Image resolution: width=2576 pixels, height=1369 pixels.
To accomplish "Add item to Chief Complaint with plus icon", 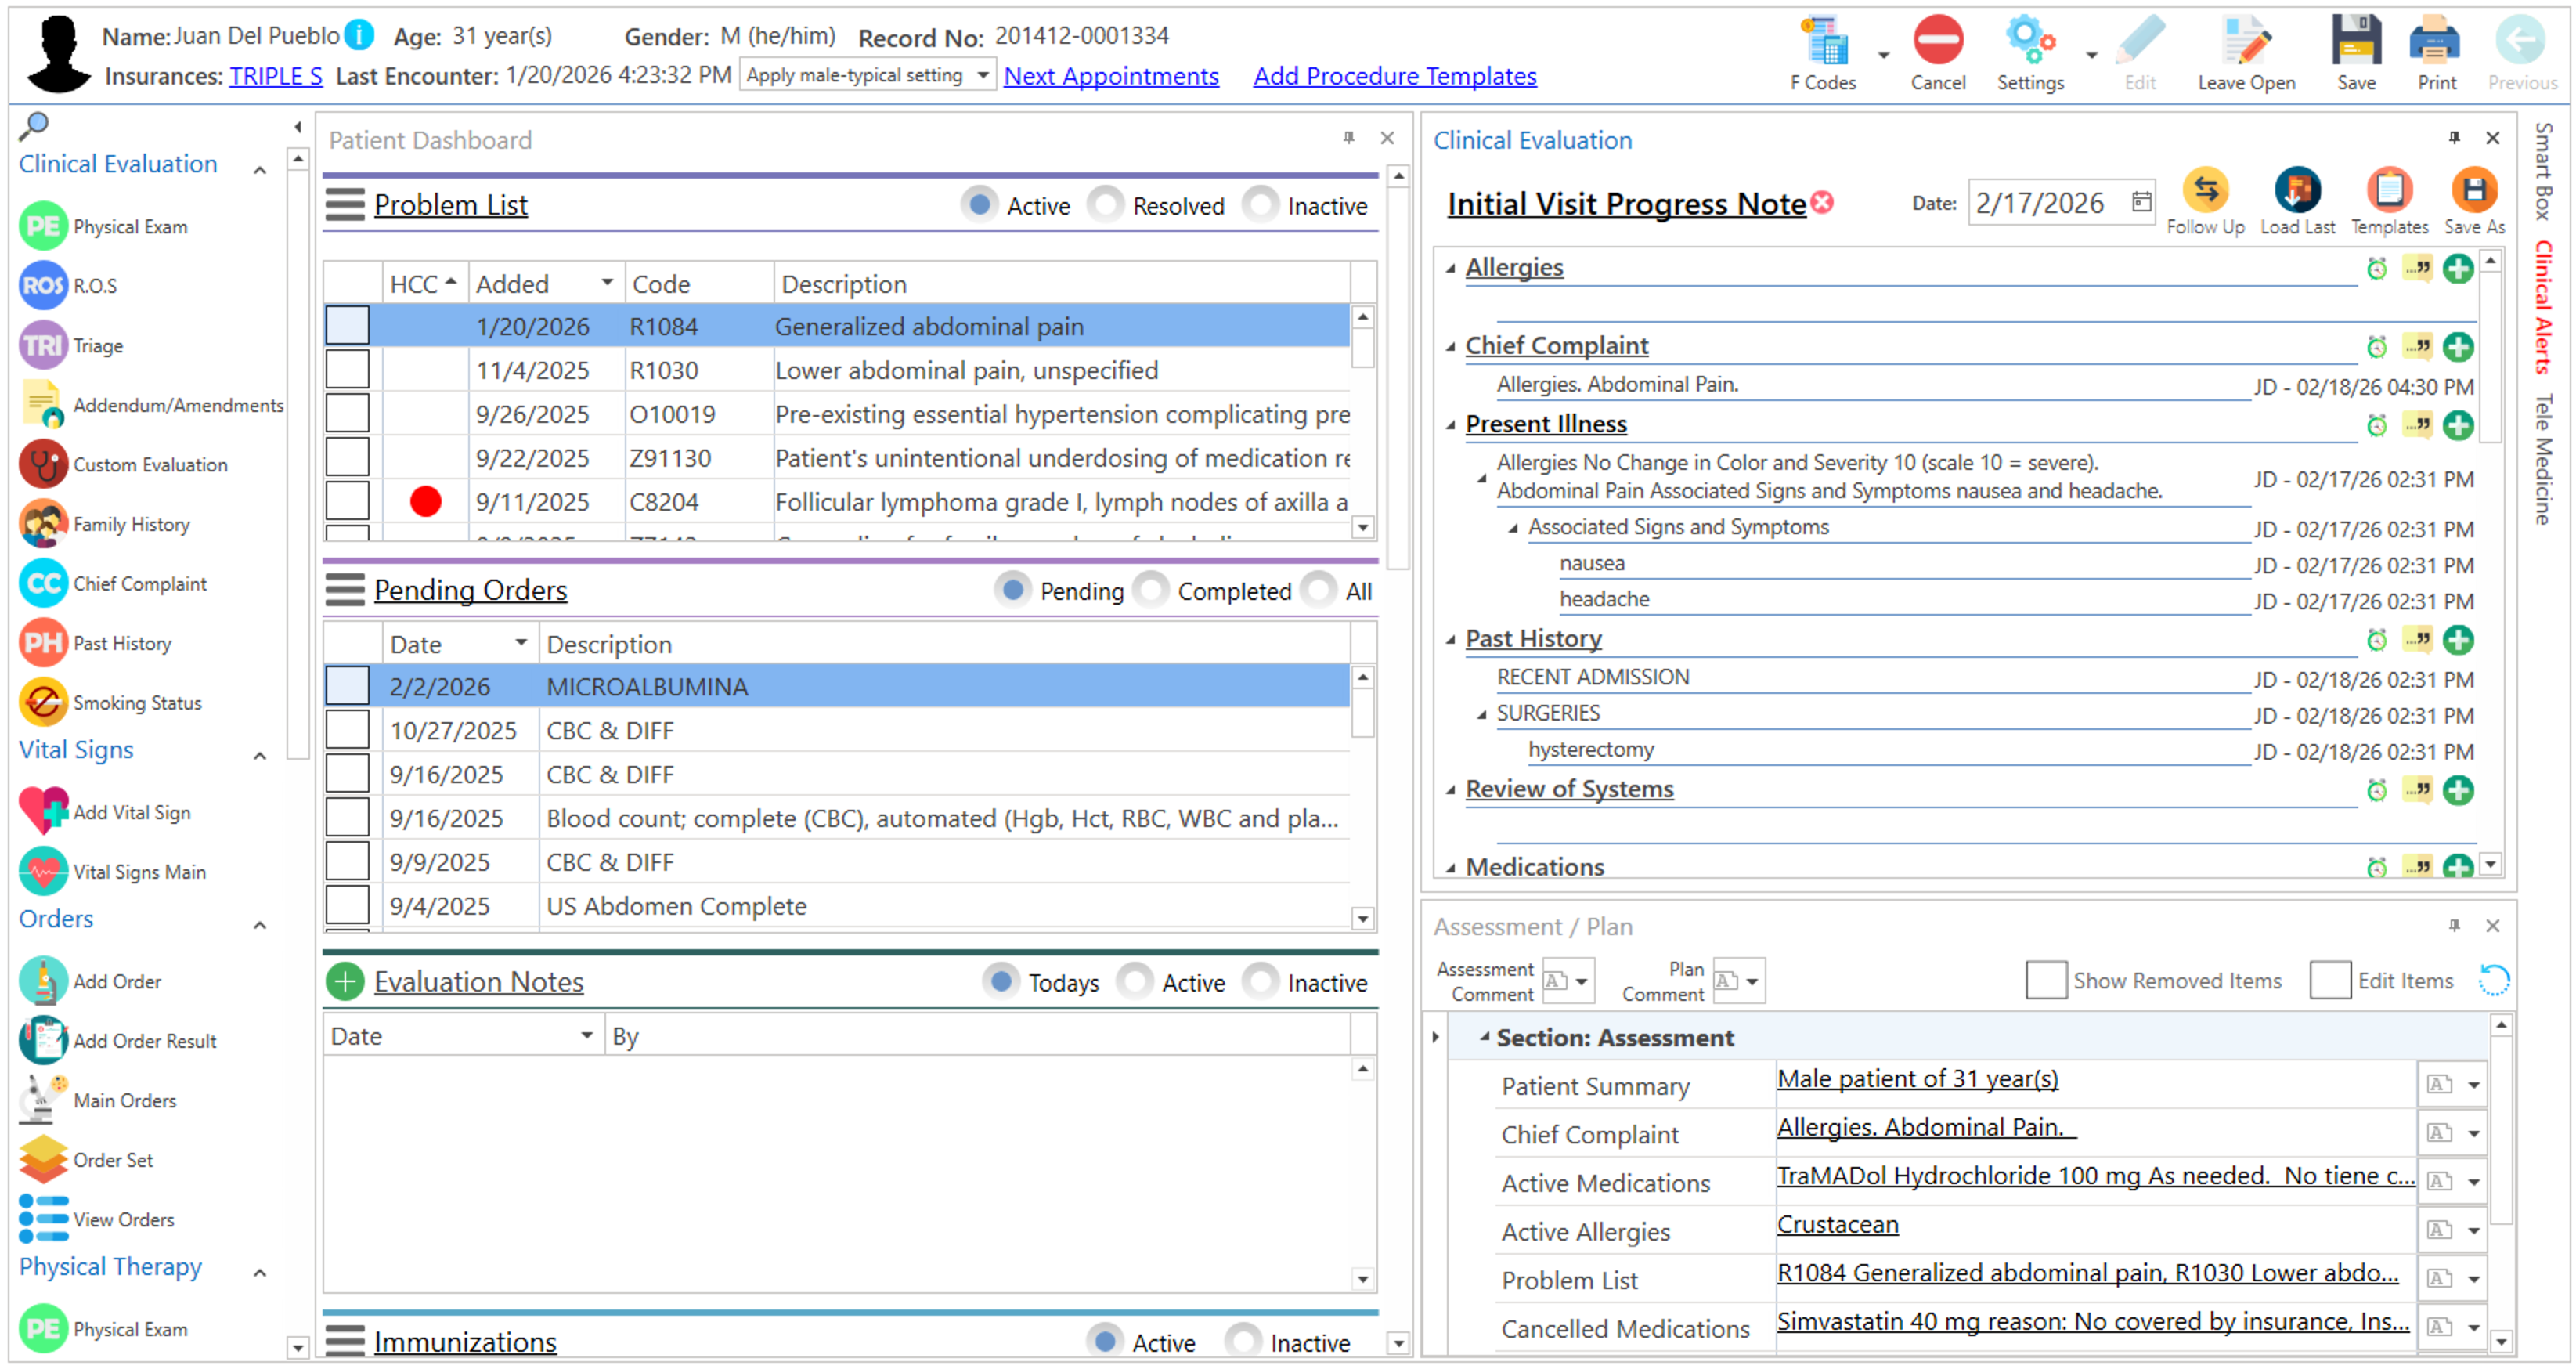I will point(2457,347).
